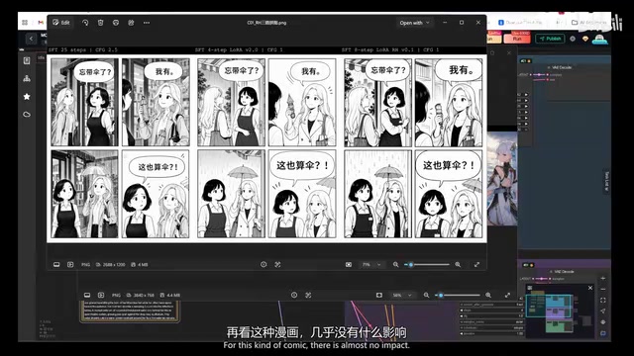The image size is (634, 356).
Task: Start the slideshow in the 2688 x 1200 status bar
Action: tap(70, 264)
